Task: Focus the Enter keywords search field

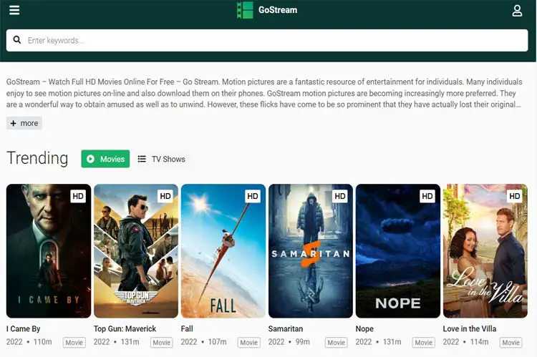Action: pyautogui.click(x=267, y=40)
